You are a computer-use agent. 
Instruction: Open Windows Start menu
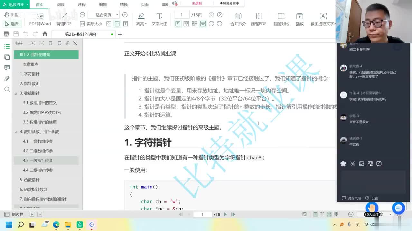click(9, 225)
